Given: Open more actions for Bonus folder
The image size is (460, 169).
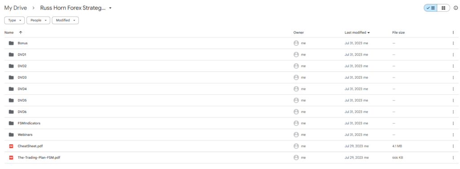Looking at the screenshot, I should 453,43.
